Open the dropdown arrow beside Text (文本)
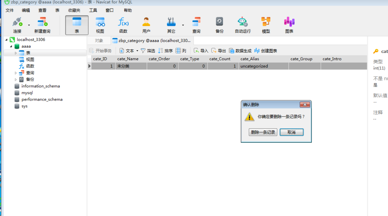Screen dimensions: 388x216 coord(137,51)
